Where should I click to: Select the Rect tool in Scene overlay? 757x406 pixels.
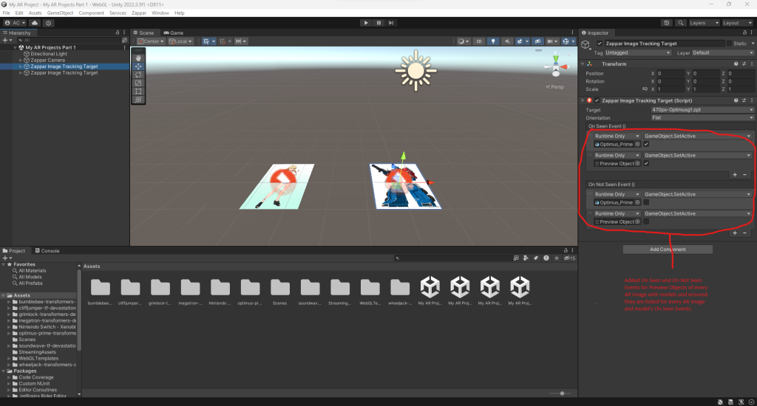coord(138,92)
